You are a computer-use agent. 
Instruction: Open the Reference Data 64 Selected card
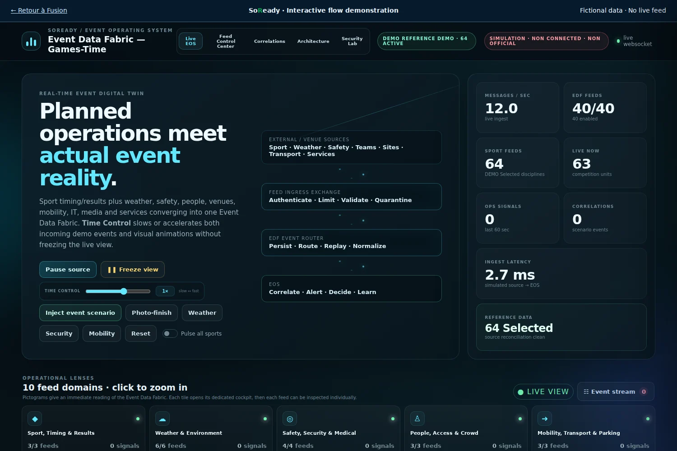(x=561, y=327)
